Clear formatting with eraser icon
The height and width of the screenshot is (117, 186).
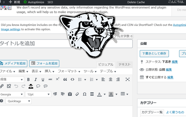click(x=77, y=94)
